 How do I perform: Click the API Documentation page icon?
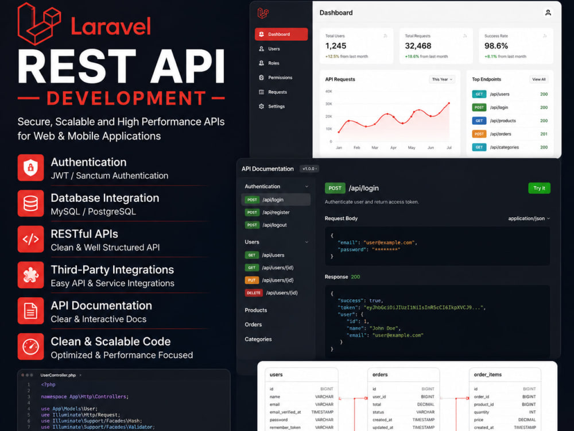(x=31, y=311)
